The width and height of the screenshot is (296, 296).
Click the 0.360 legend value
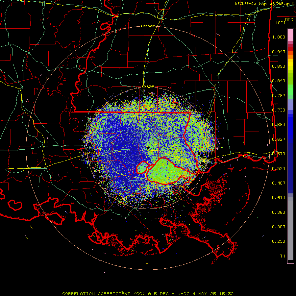pos(279,212)
